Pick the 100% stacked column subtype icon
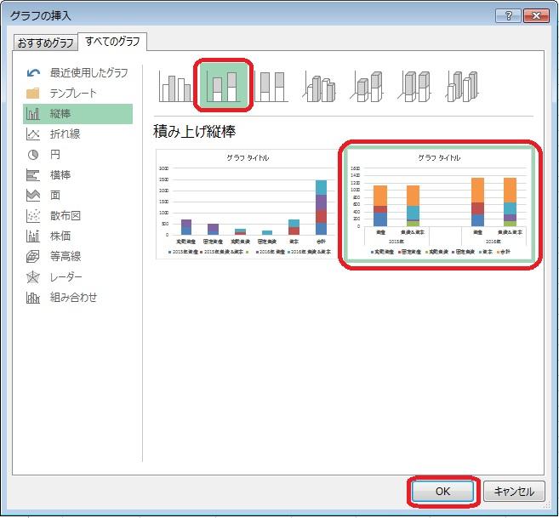 (271, 87)
